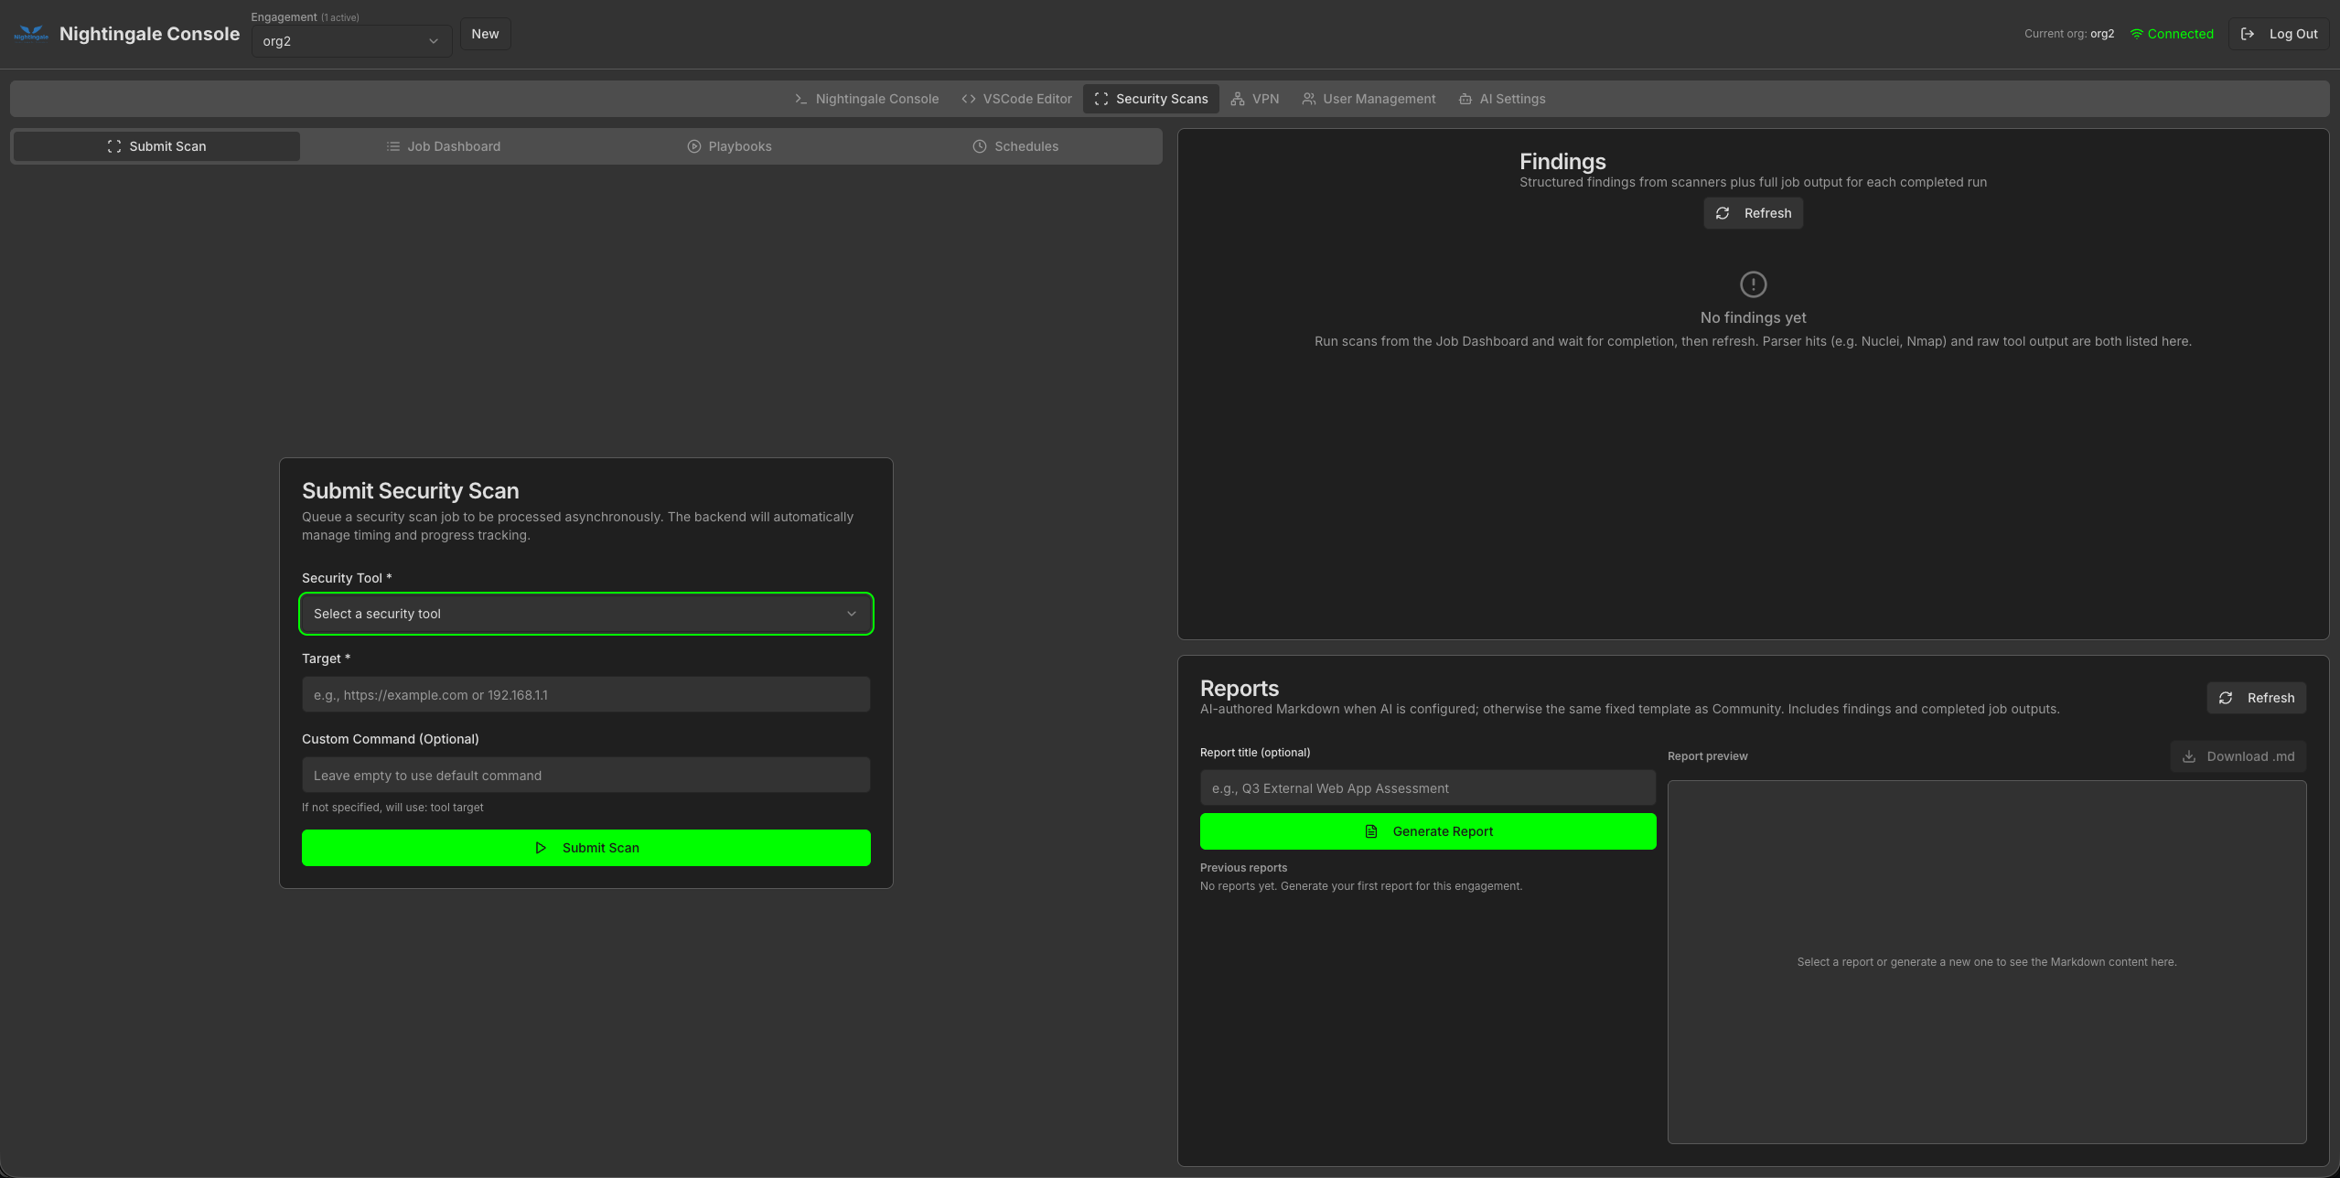Screen dimensions: 2340x1178
Task: Click the Generate Report button
Action: pyautogui.click(x=1428, y=831)
